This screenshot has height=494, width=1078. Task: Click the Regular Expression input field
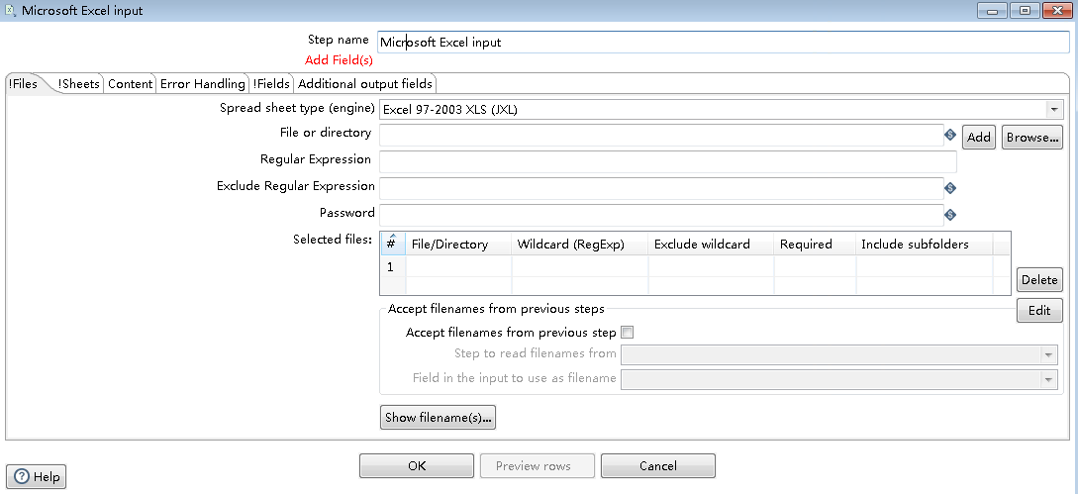[x=667, y=161]
